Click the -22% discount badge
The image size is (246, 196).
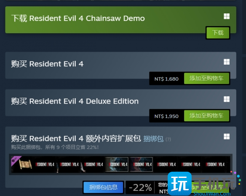[x=140, y=188]
